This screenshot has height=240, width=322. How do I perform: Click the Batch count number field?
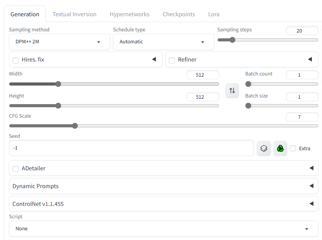point(302,75)
